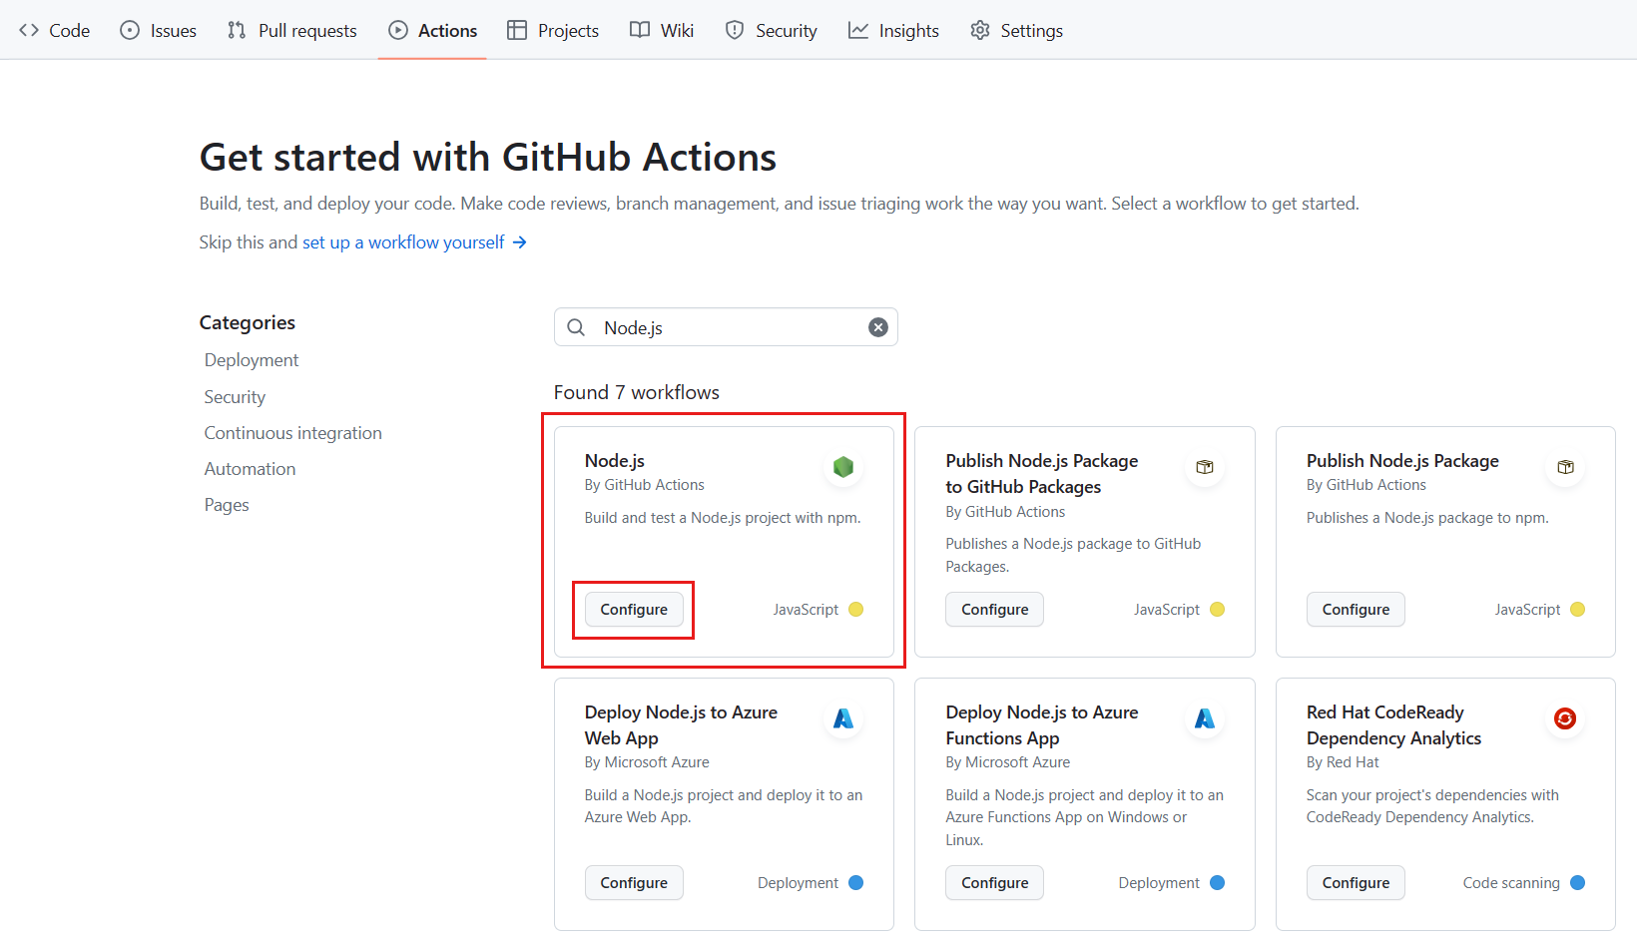Configure the Red Hat CodeReady Dependency Analytics workflow
1637x943 pixels.
pyautogui.click(x=1355, y=882)
